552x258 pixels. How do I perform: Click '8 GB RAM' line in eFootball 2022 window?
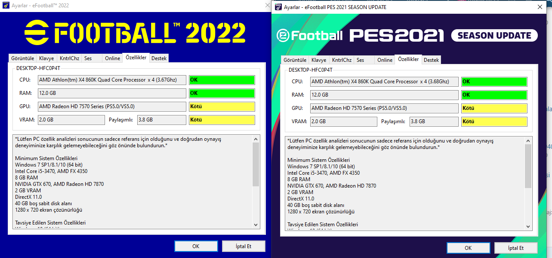tap(26, 178)
